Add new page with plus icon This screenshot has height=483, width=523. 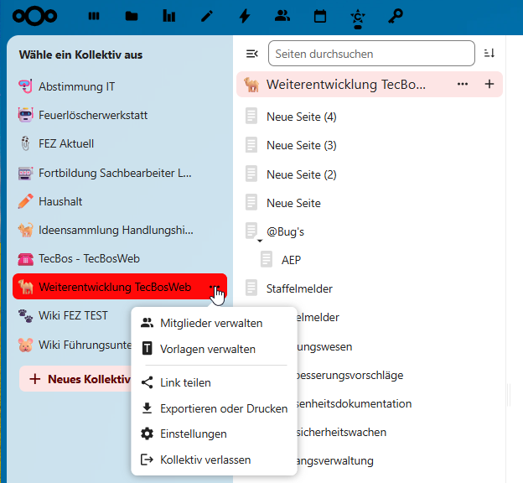coord(489,84)
